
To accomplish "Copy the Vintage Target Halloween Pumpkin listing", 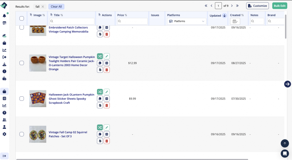I will coord(100,63).
